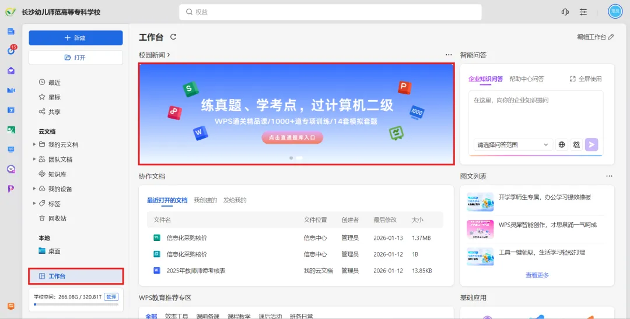
Task: Open 开学季师生专属 article thumbnail
Action: 480,202
